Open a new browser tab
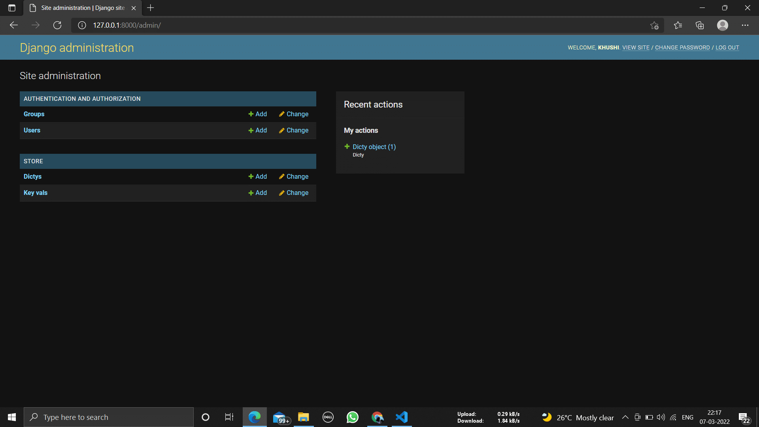The image size is (759, 427). [x=150, y=8]
